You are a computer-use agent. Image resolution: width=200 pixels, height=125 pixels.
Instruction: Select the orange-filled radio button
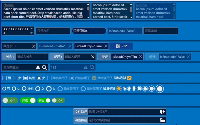tap(119, 88)
